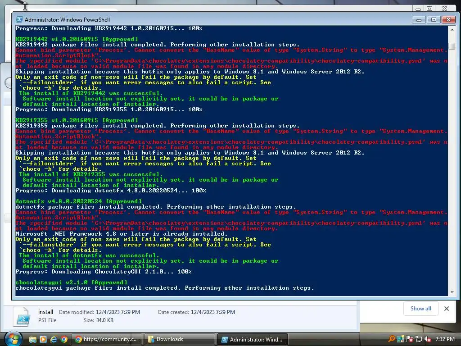Maximize the Administrator PowerShell window
Viewport: 461px width, 346px height.
[x=434, y=20]
